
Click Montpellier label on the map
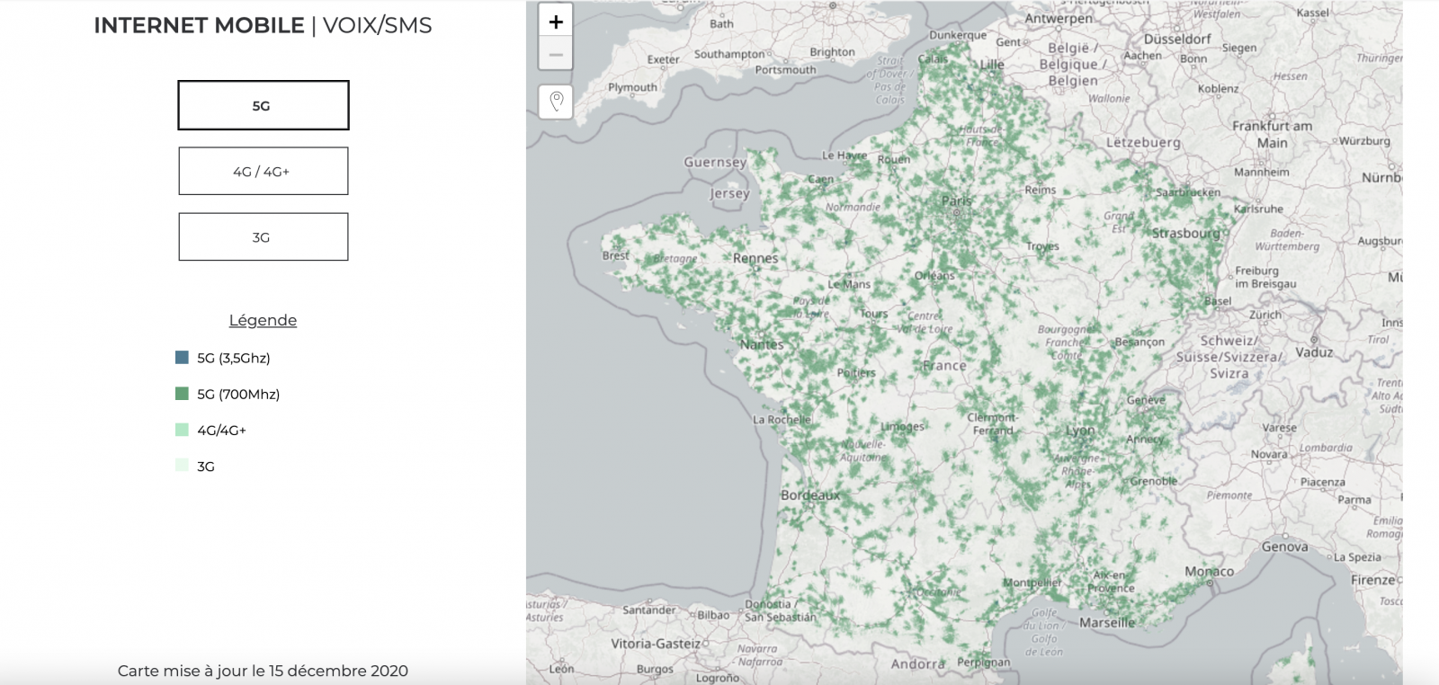coord(1032,583)
